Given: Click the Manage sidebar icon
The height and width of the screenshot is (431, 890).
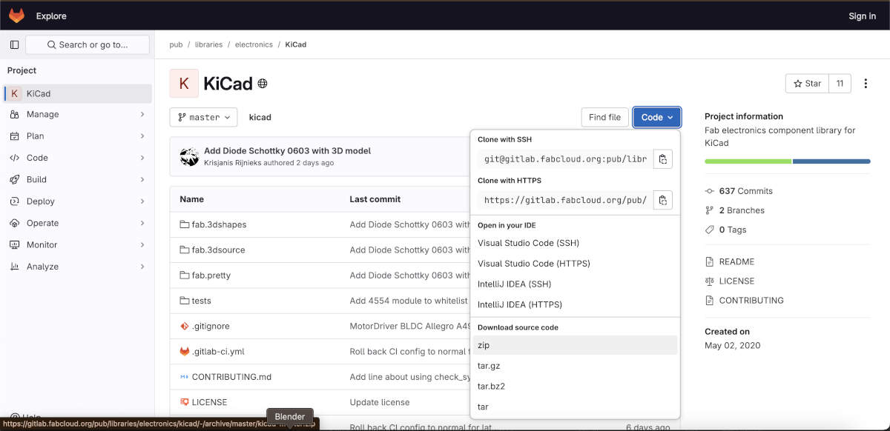Looking at the screenshot, I should click(14, 114).
